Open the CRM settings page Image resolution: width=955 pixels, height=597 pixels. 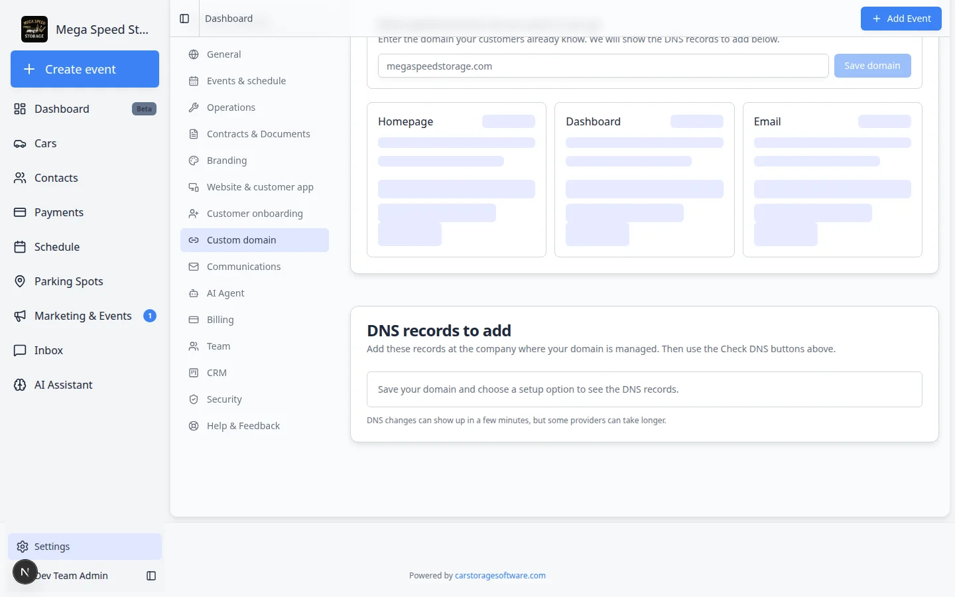coord(255,373)
